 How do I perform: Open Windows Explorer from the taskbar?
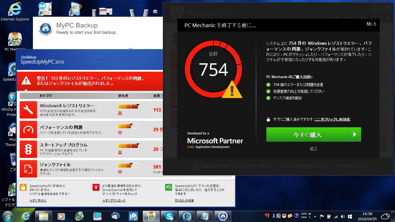[44, 216]
